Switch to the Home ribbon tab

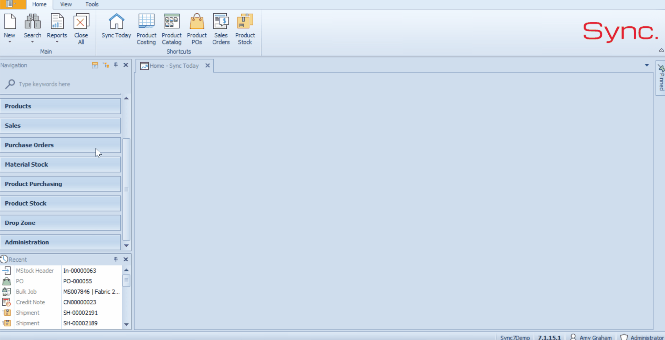coord(39,4)
